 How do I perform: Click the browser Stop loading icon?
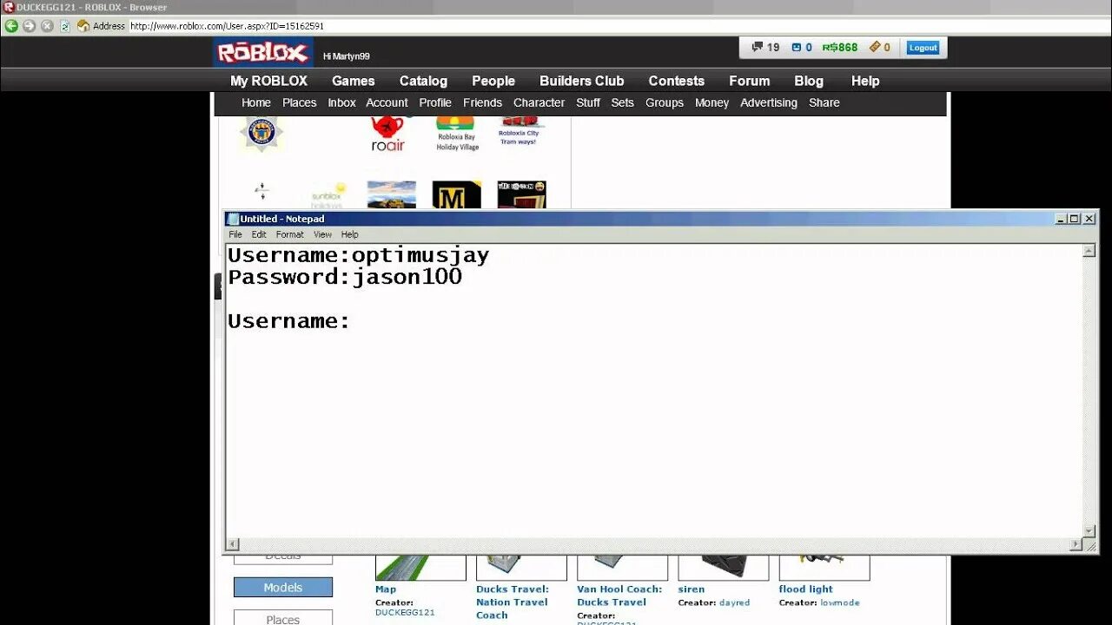pyautogui.click(x=48, y=26)
